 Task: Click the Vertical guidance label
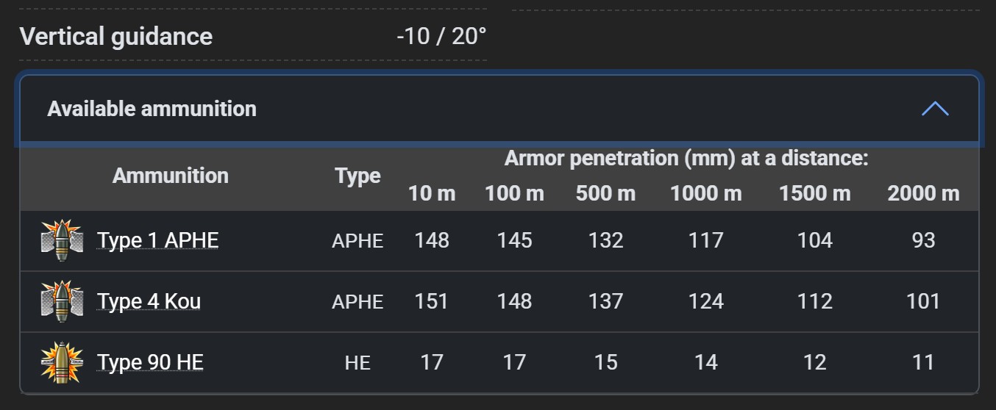click(x=116, y=36)
